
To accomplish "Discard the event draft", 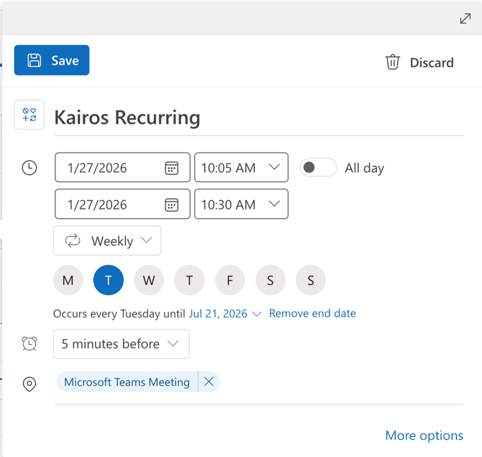I will coord(419,63).
